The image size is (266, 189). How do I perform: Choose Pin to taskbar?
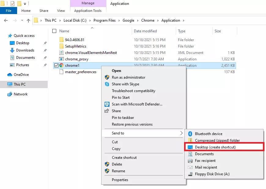[x=144, y=118]
